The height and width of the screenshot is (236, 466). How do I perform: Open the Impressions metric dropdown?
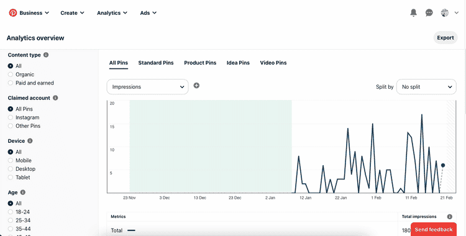click(x=147, y=87)
